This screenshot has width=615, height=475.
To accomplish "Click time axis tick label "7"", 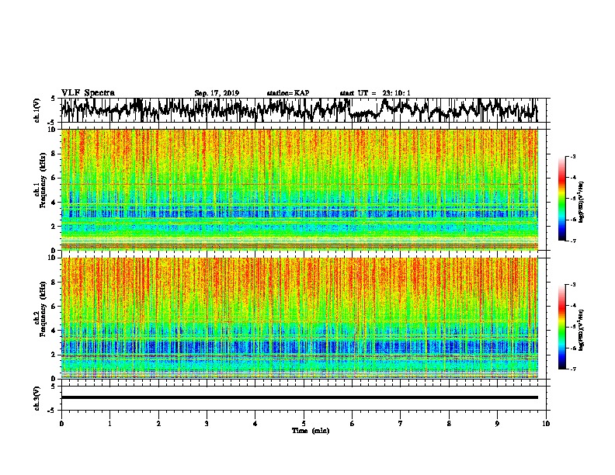I will pos(401,423).
